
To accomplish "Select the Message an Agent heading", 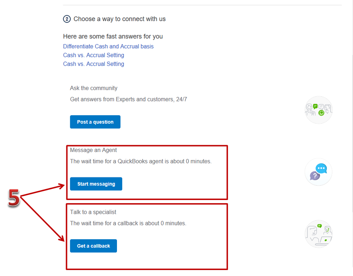I will 93,150.
